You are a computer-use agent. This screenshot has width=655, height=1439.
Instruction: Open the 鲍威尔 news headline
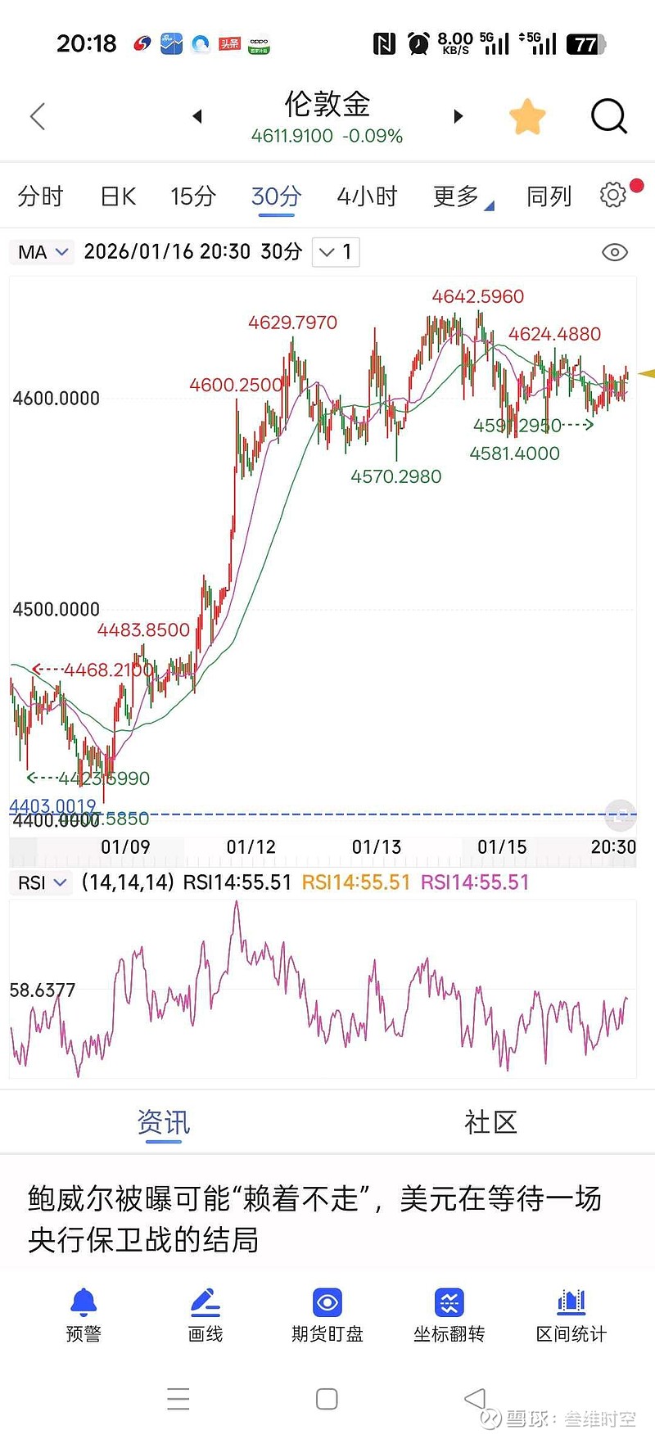click(315, 1218)
